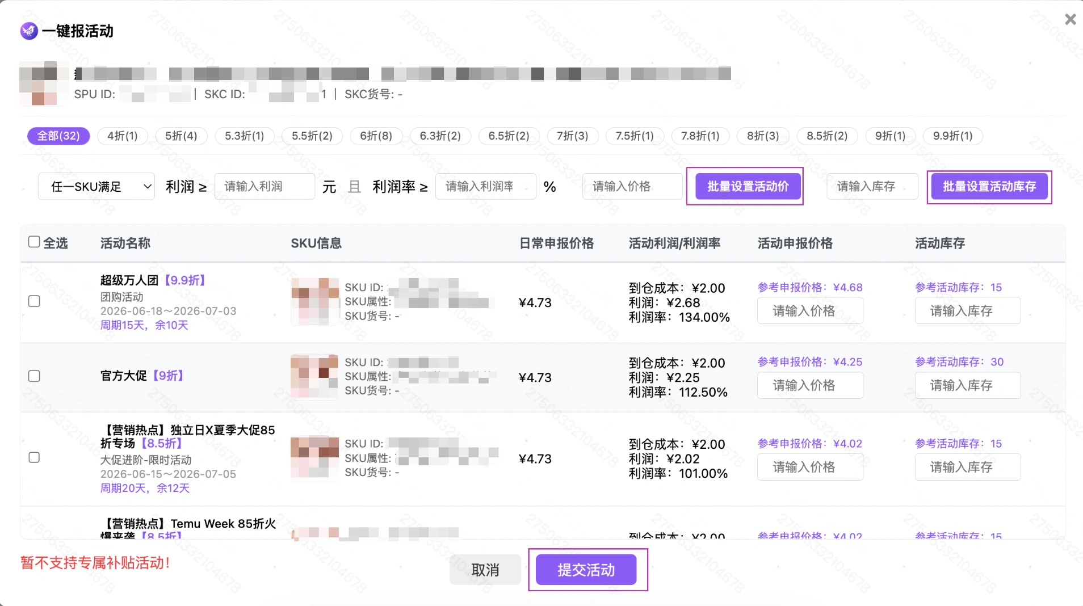Click 参考申报价格: ¥4.68 link

pyautogui.click(x=810, y=288)
